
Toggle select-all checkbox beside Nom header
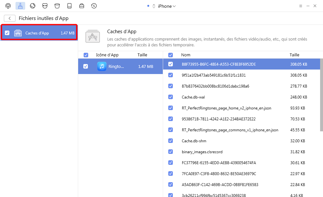click(x=171, y=55)
